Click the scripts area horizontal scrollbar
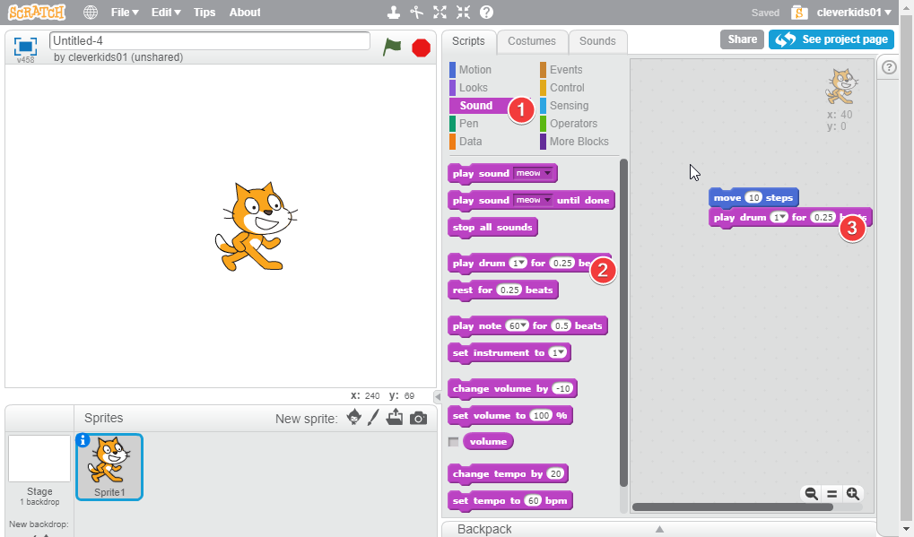 tap(733, 507)
